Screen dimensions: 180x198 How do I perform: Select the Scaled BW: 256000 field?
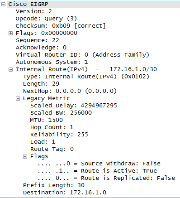click(61, 113)
